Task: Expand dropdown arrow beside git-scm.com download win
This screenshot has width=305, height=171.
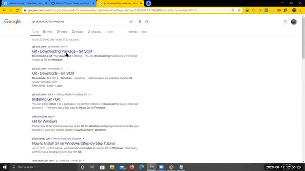Action: pos(67,47)
